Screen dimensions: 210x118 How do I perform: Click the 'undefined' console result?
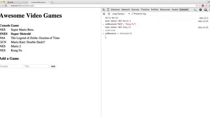tap(110, 30)
